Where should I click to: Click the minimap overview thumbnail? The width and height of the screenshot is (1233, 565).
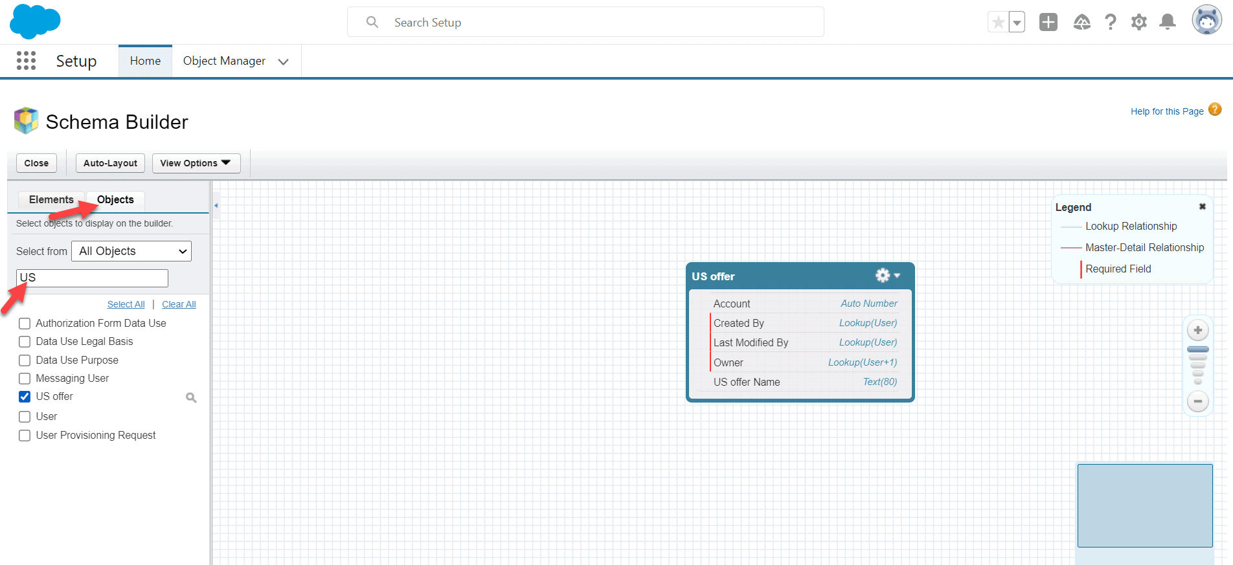(x=1145, y=505)
